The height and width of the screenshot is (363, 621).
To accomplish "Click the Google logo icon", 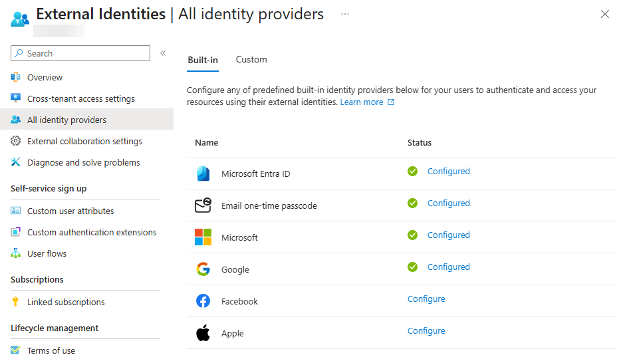I will (203, 269).
